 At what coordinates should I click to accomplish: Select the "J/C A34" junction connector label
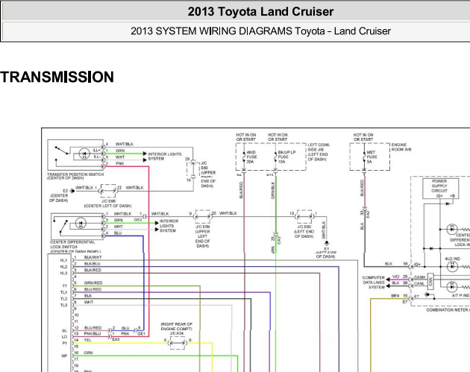tap(177, 333)
